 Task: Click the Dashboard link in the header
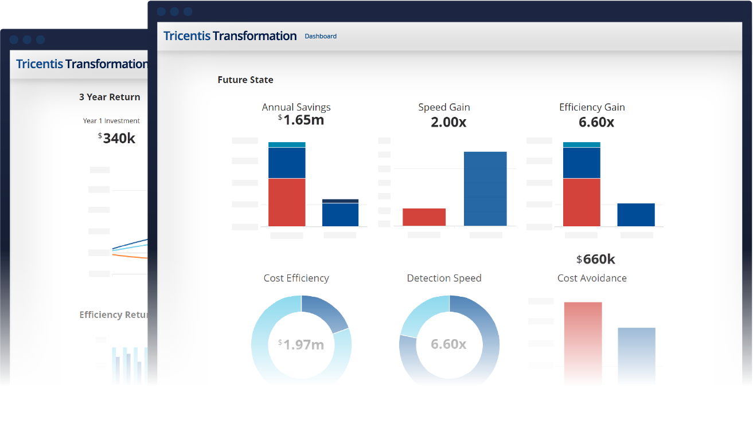pyautogui.click(x=321, y=36)
